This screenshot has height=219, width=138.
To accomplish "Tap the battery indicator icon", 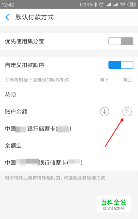I will [132, 5].
